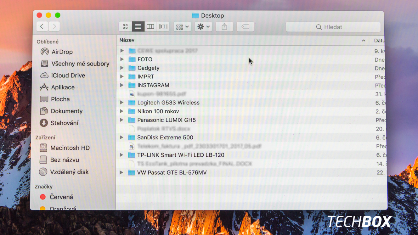The width and height of the screenshot is (418, 235).
Task: Click the Nikon 100 rokov folder icon
Action: 132,111
